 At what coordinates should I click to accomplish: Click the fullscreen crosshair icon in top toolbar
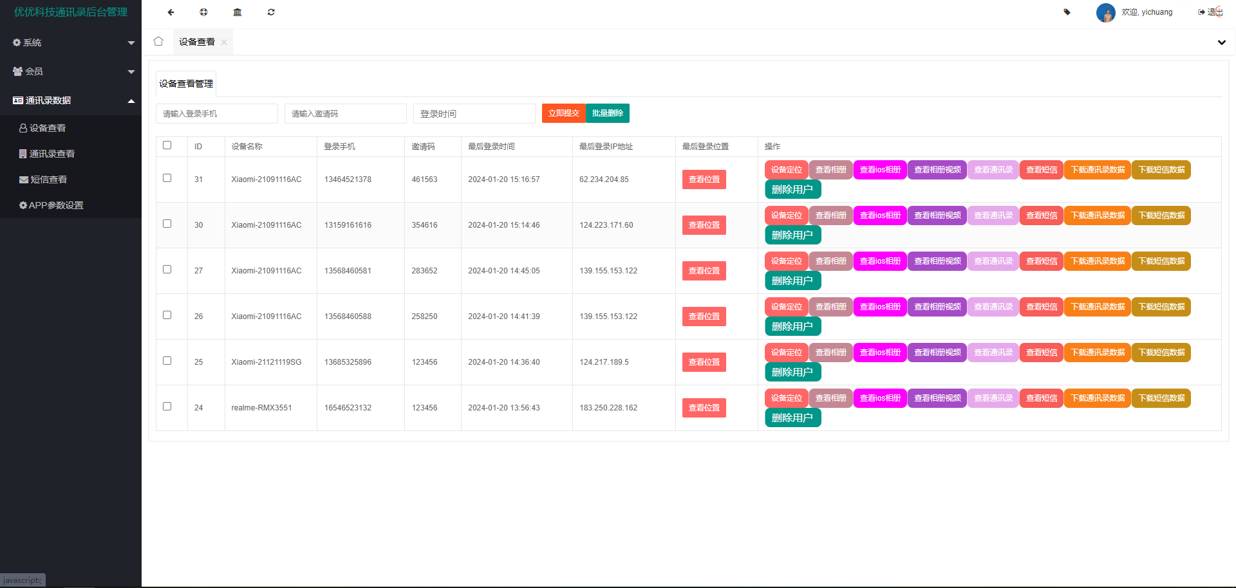[x=203, y=12]
